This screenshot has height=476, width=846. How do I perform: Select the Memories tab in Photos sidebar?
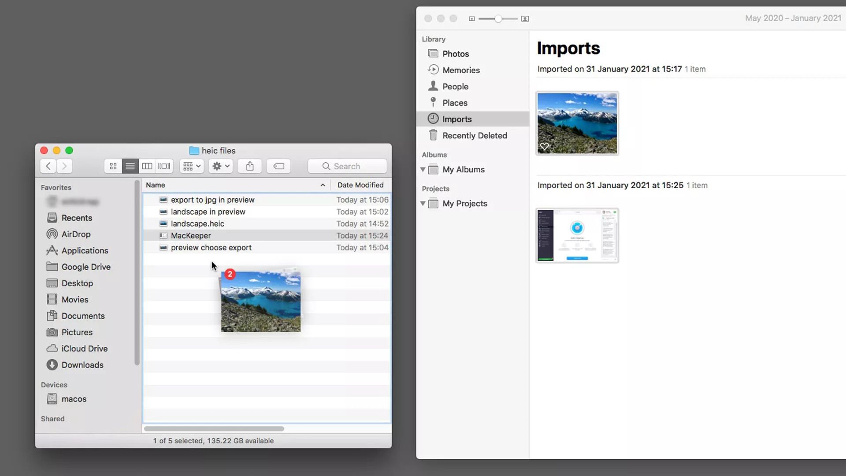coord(461,70)
